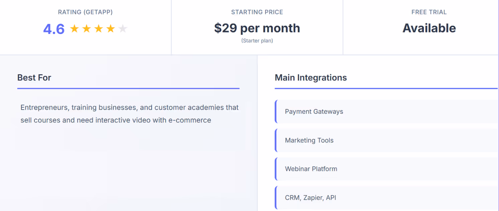Click the fourth gold rating star
499x211 pixels.
tap(110, 29)
